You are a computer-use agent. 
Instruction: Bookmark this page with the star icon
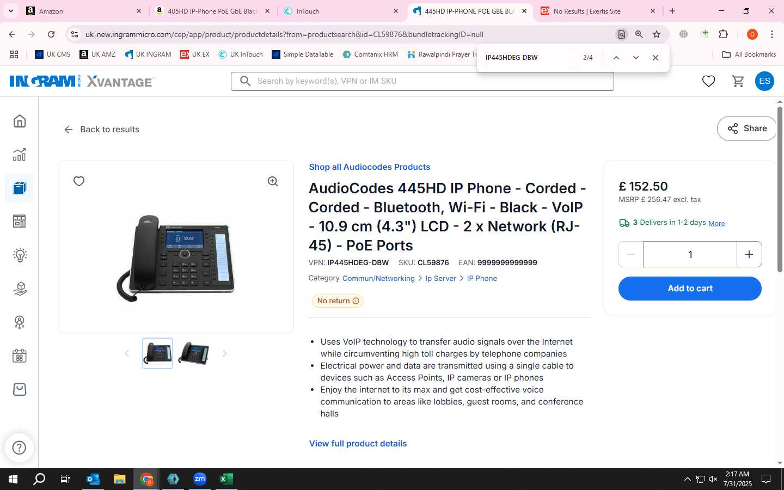[x=657, y=34]
